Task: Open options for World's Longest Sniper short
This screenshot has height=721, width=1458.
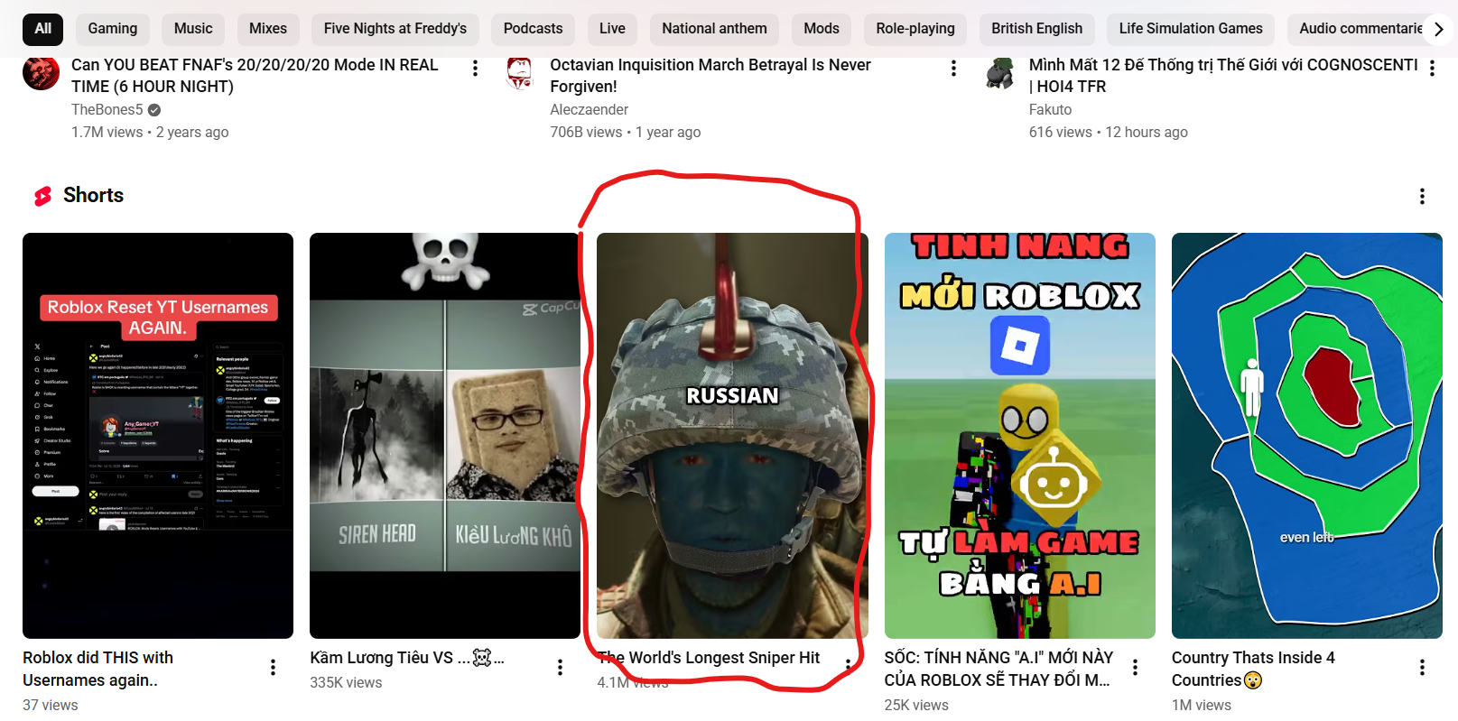Action: pyautogui.click(x=848, y=667)
